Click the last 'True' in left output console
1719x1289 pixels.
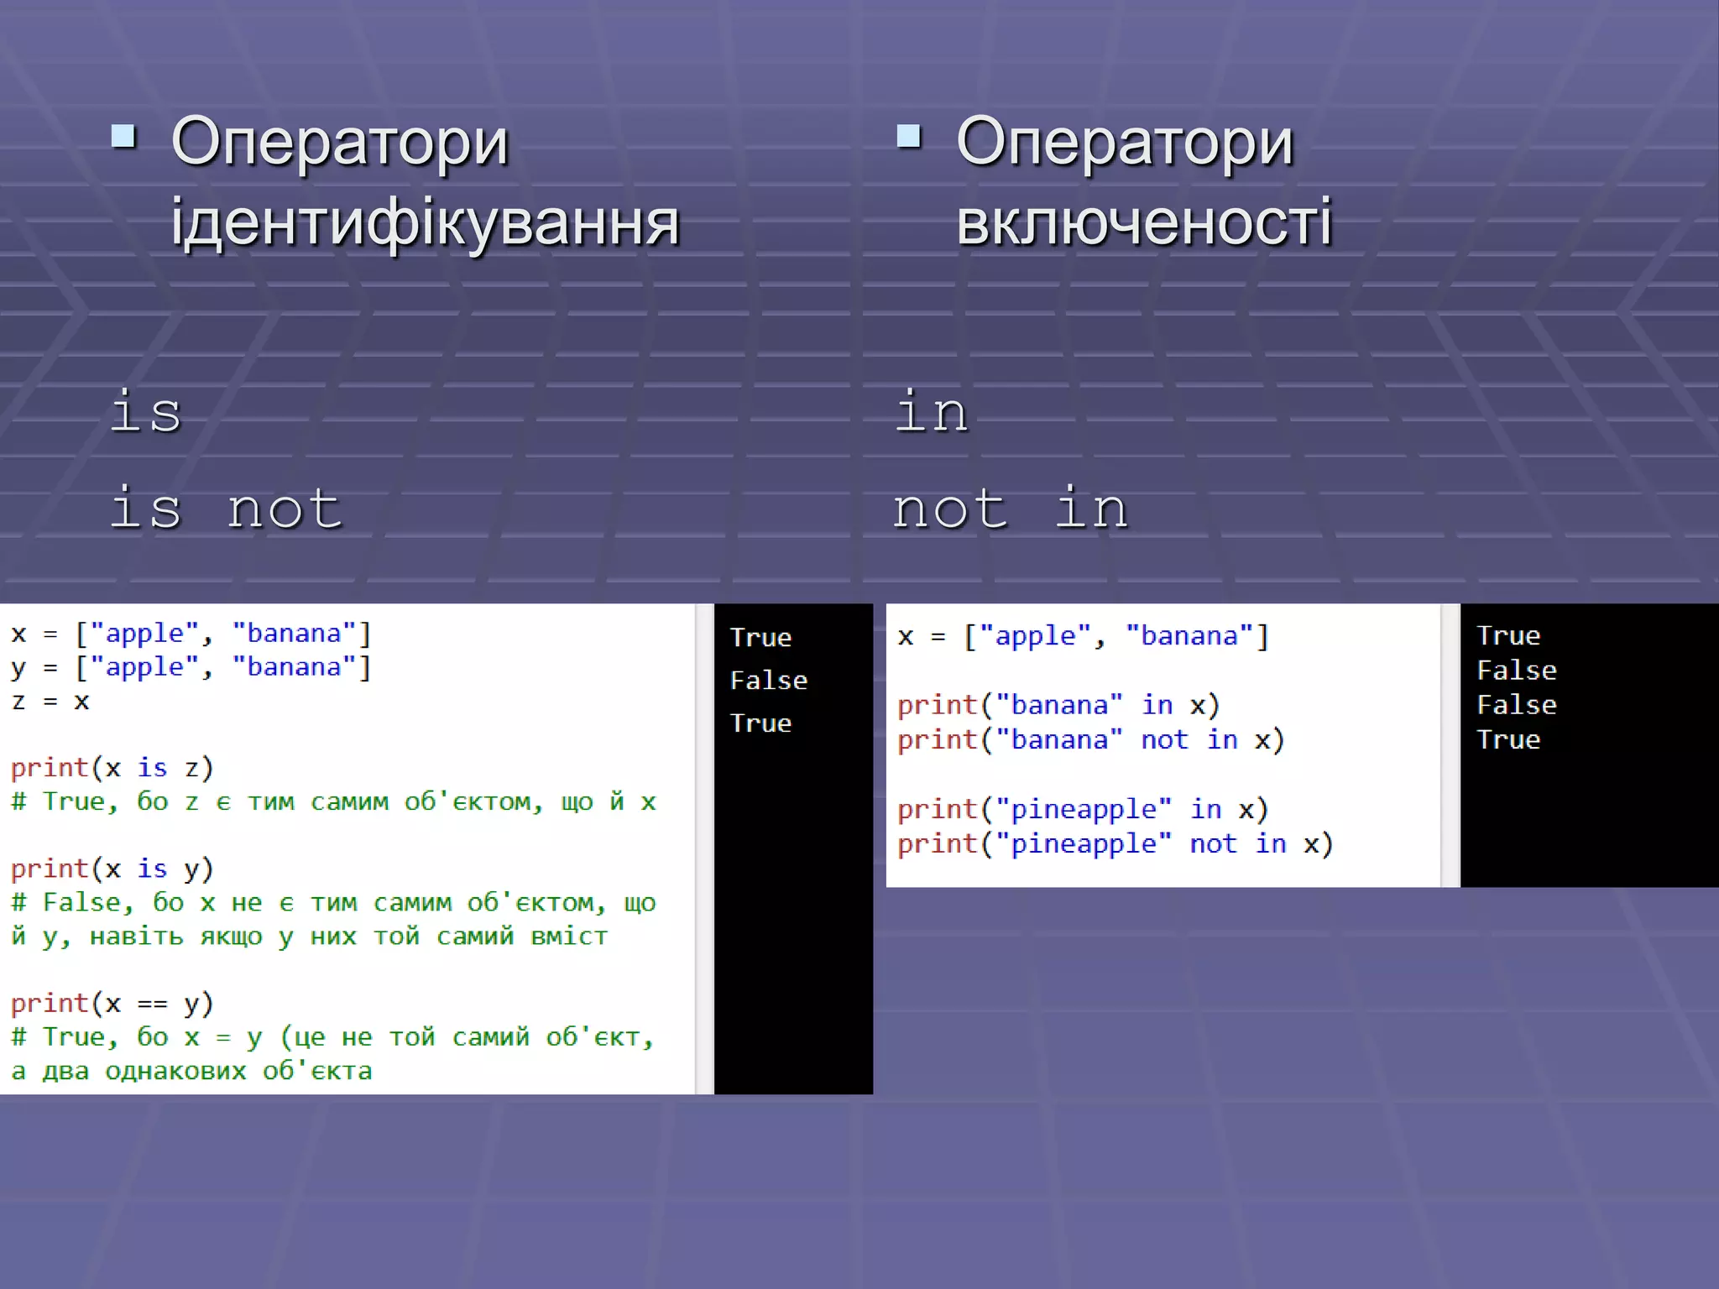coord(760,723)
